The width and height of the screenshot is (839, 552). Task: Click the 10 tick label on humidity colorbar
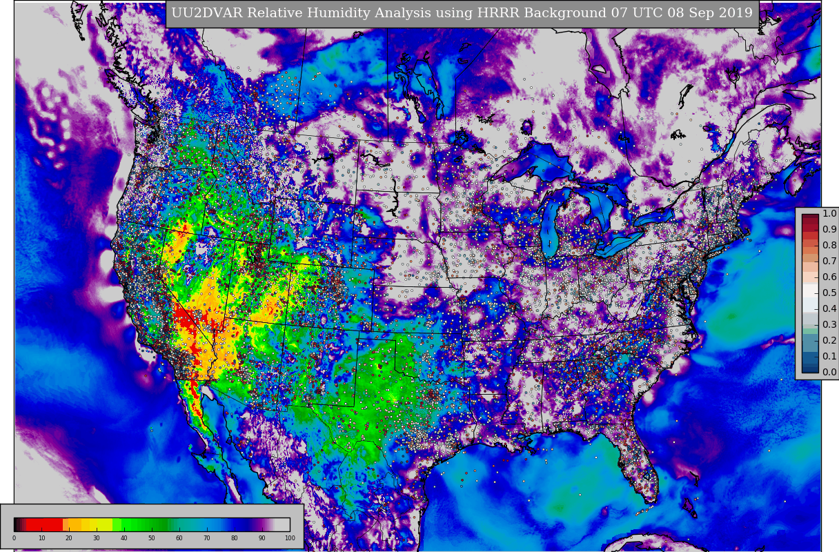point(41,538)
